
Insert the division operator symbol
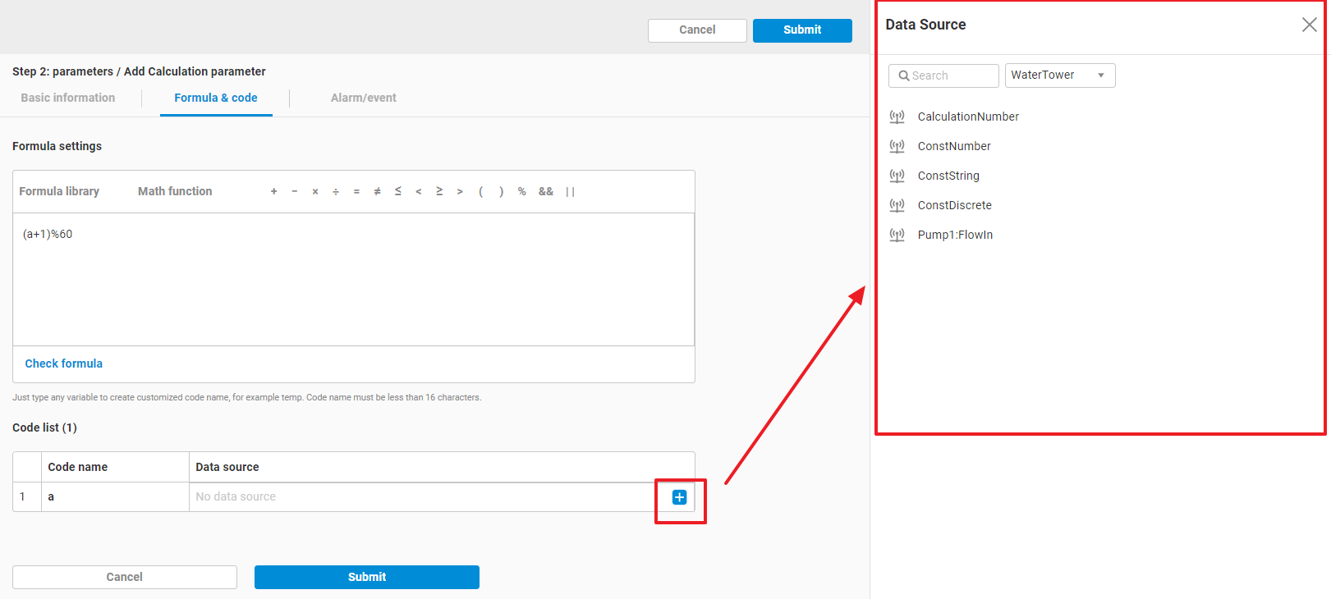pyautogui.click(x=336, y=192)
